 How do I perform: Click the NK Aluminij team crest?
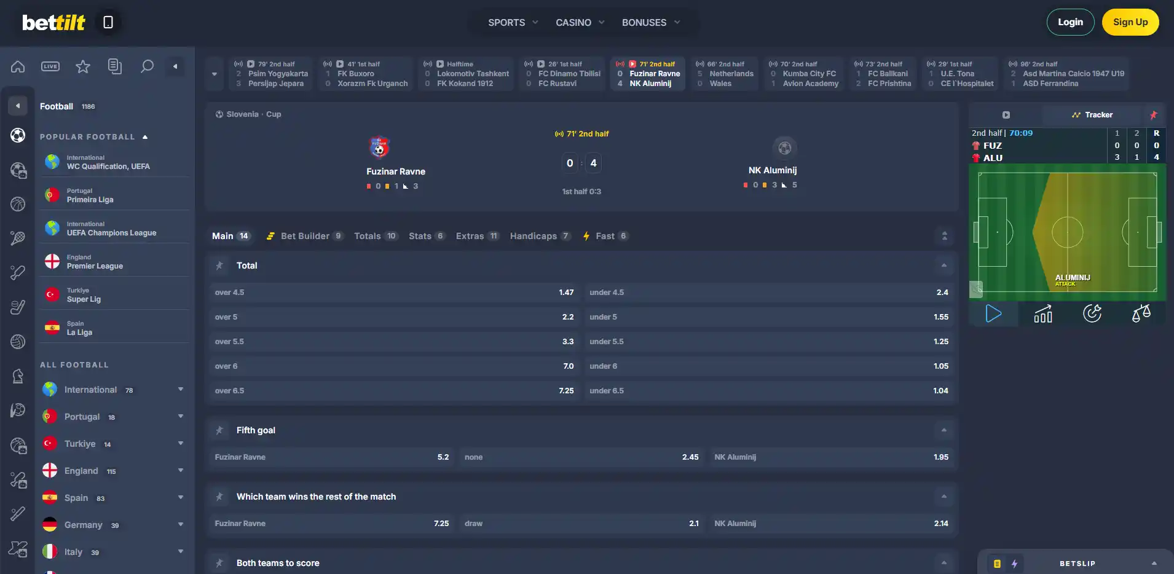point(785,147)
